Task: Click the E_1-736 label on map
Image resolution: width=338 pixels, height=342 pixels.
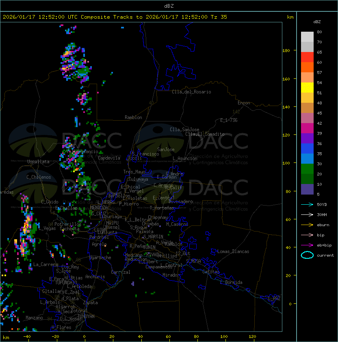Action: point(229,120)
